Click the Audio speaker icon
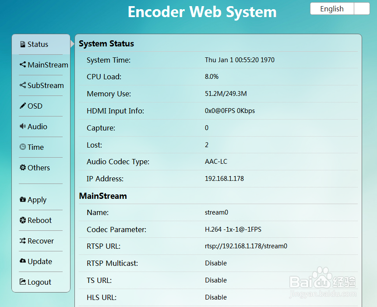The height and width of the screenshot is (307, 377). point(23,126)
